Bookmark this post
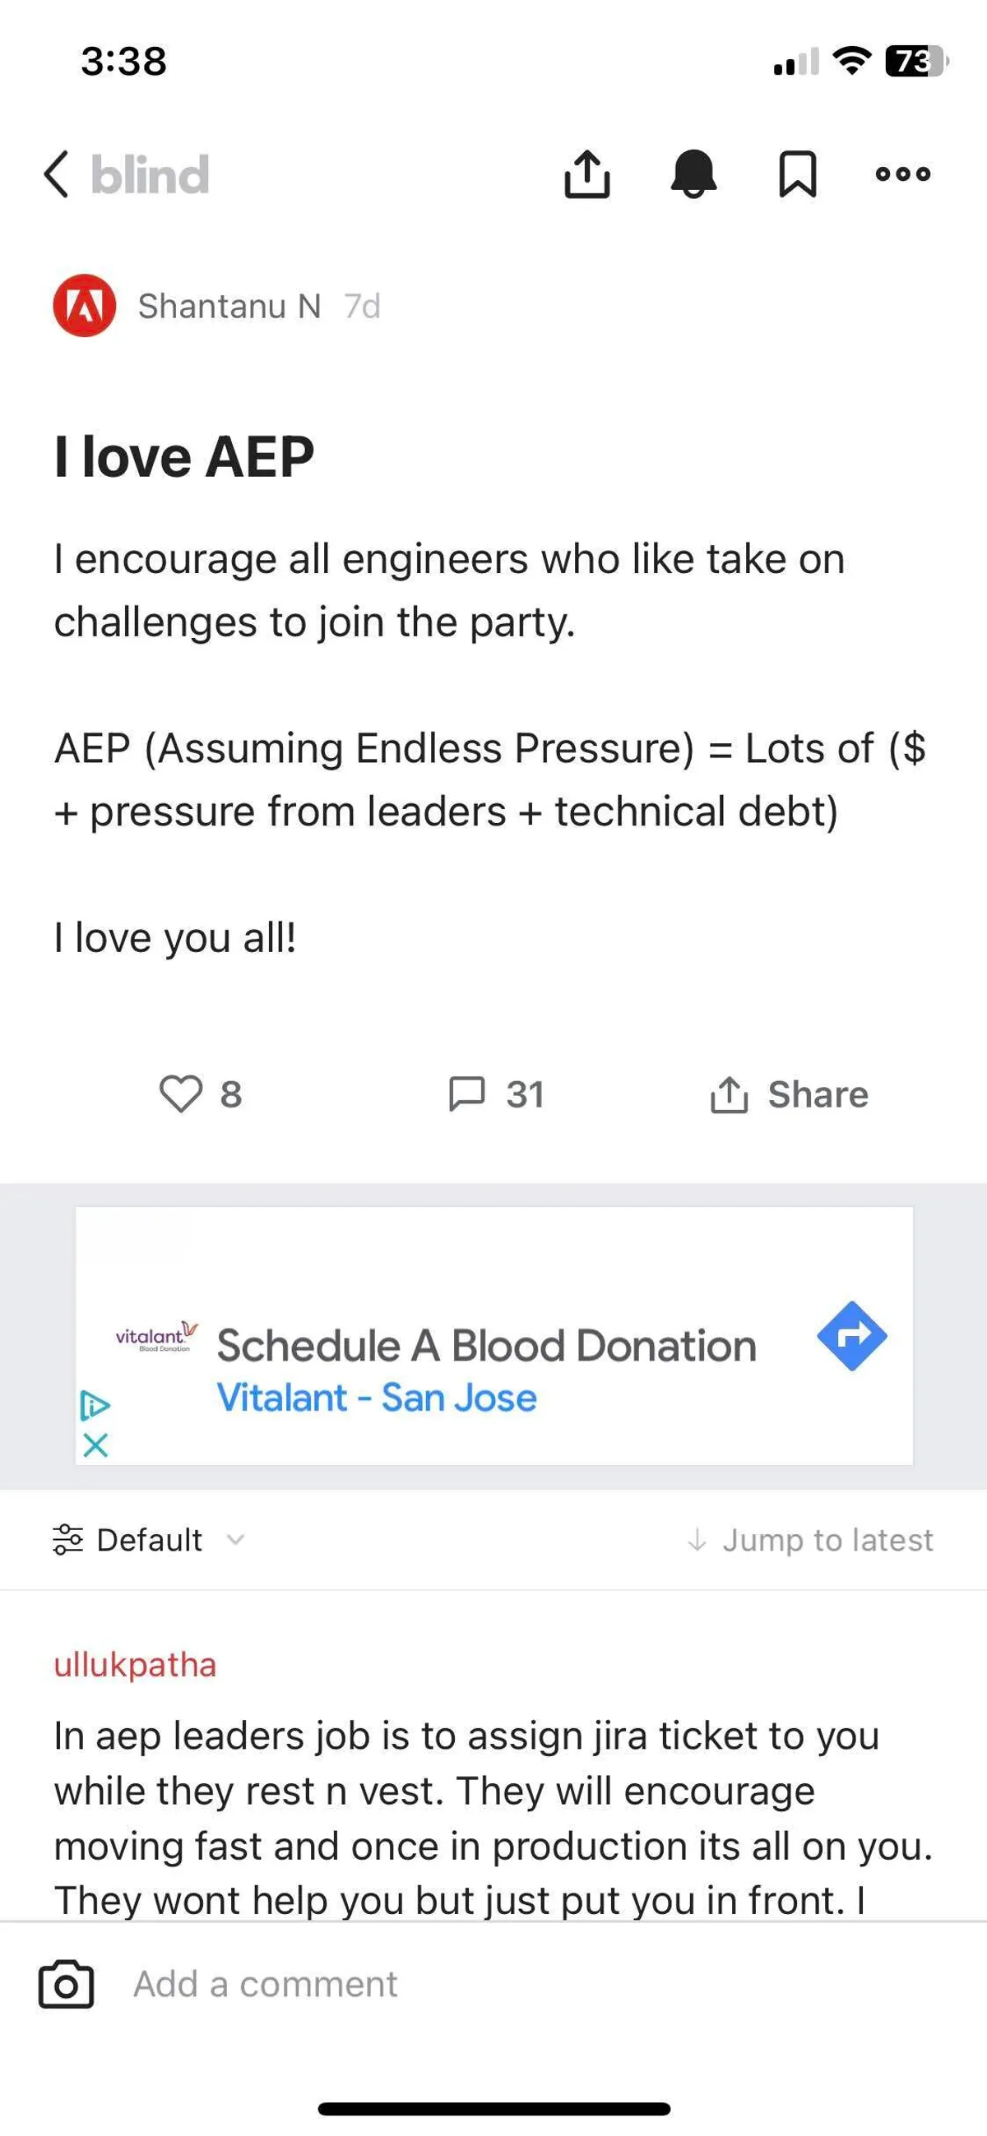 (798, 174)
